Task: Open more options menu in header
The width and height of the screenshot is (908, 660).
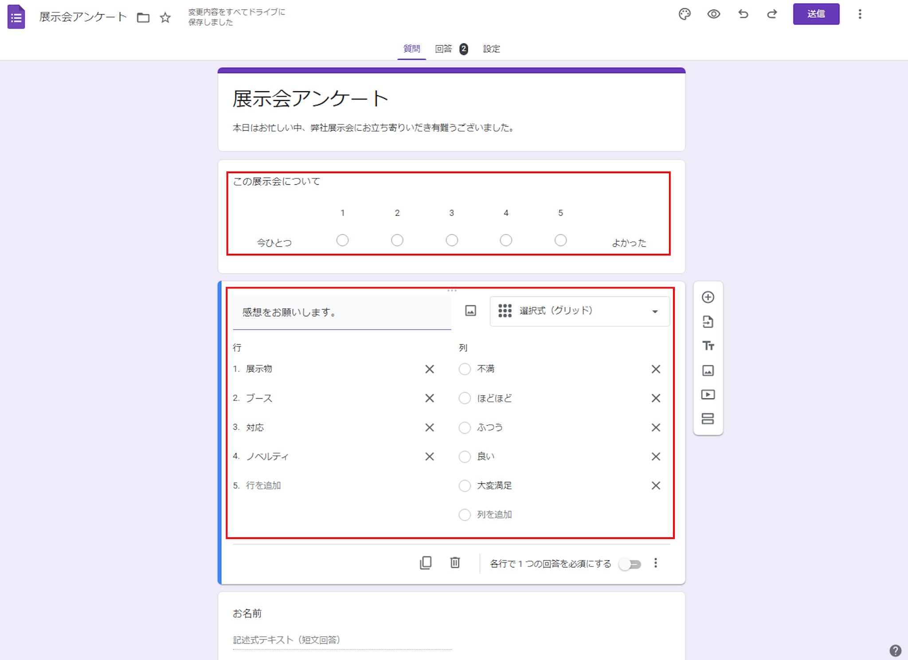Action: 860,14
